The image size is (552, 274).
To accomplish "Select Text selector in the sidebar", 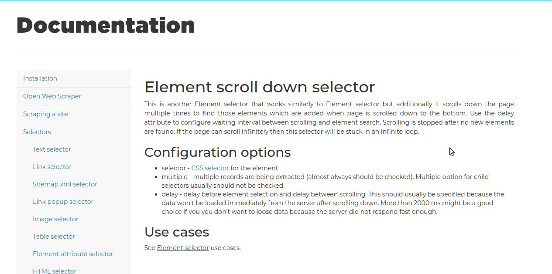I will coord(51,149).
